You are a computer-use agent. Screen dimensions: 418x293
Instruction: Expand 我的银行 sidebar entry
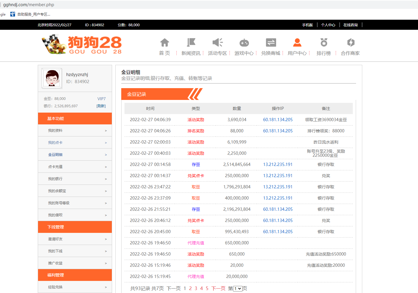click(75, 179)
